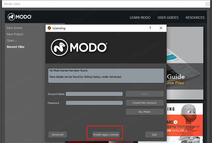This screenshot has height=143, width=212.
Task: Click the Install Legacy License button
Action: (x=106, y=134)
